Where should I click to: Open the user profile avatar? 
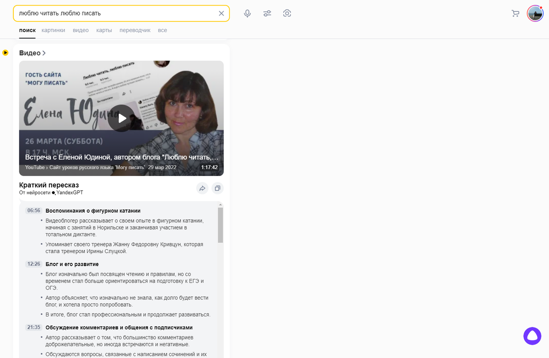click(535, 13)
